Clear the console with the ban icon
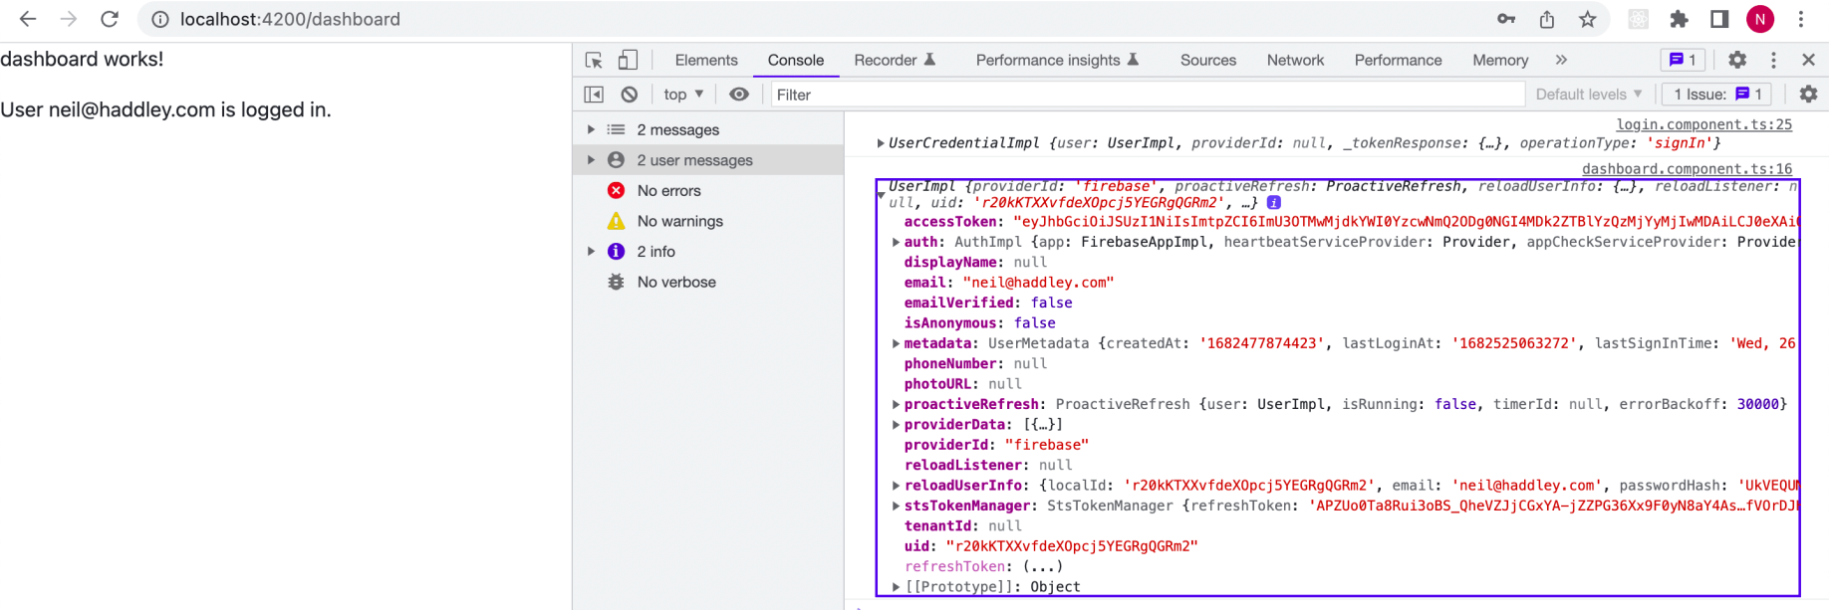Viewport: 1829px width, 610px height. (630, 95)
